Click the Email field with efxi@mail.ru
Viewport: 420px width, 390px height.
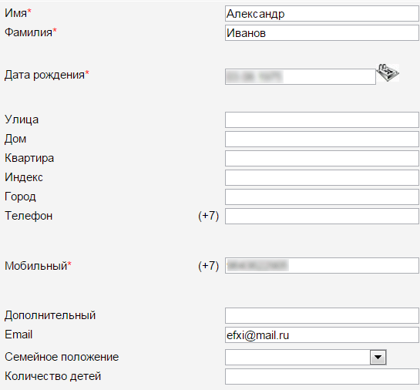pyautogui.click(x=322, y=335)
